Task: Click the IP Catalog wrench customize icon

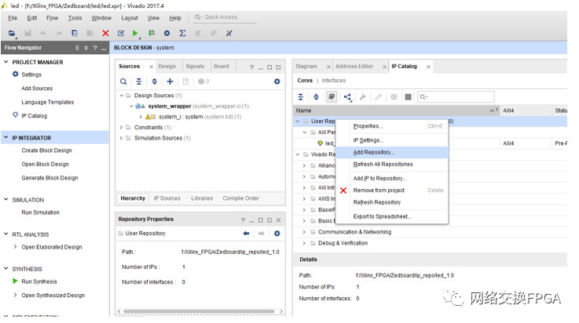Action: 363,97
